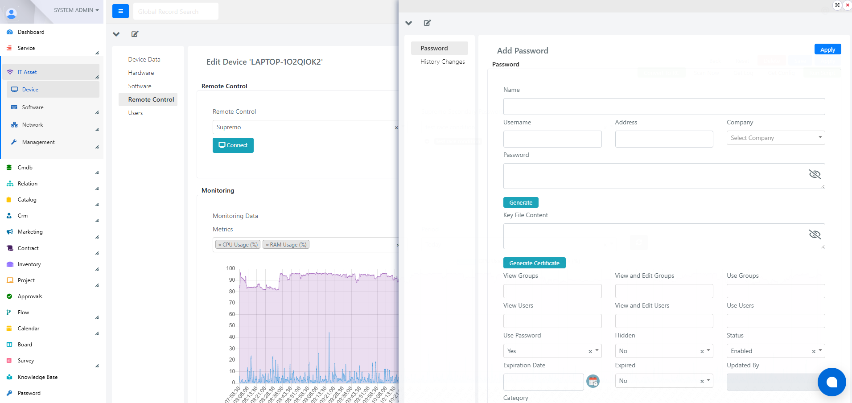Click the user avatar icon
Image resolution: width=852 pixels, height=403 pixels.
[x=12, y=13]
